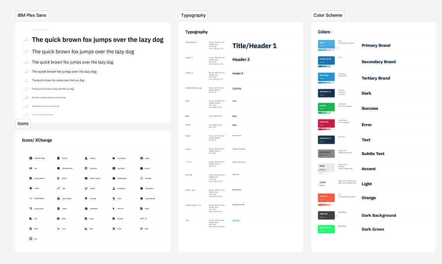442x264 pixels.
Task: Click the red Error color swatch
Action: [326, 123]
